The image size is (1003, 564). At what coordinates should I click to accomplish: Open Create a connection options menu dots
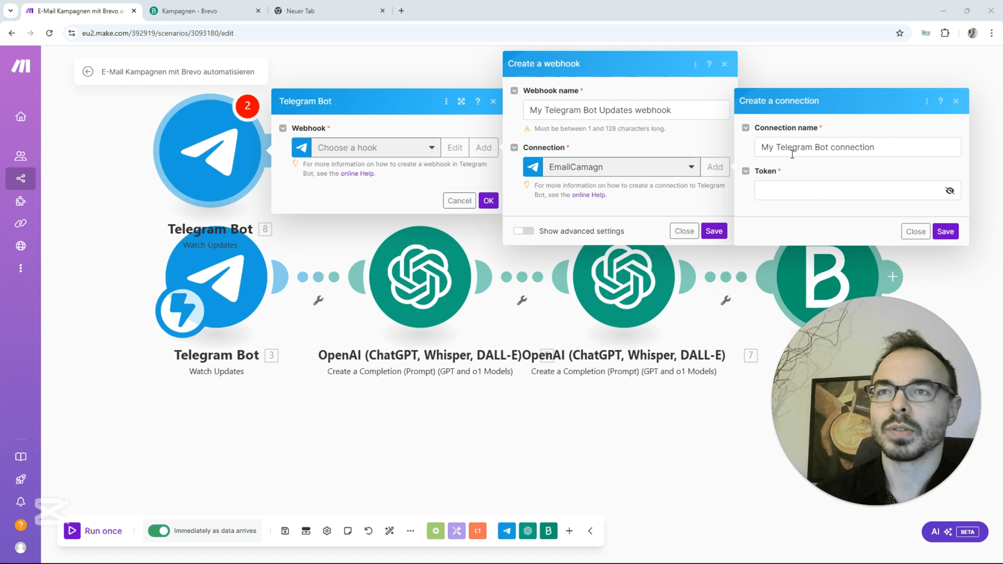[927, 101]
